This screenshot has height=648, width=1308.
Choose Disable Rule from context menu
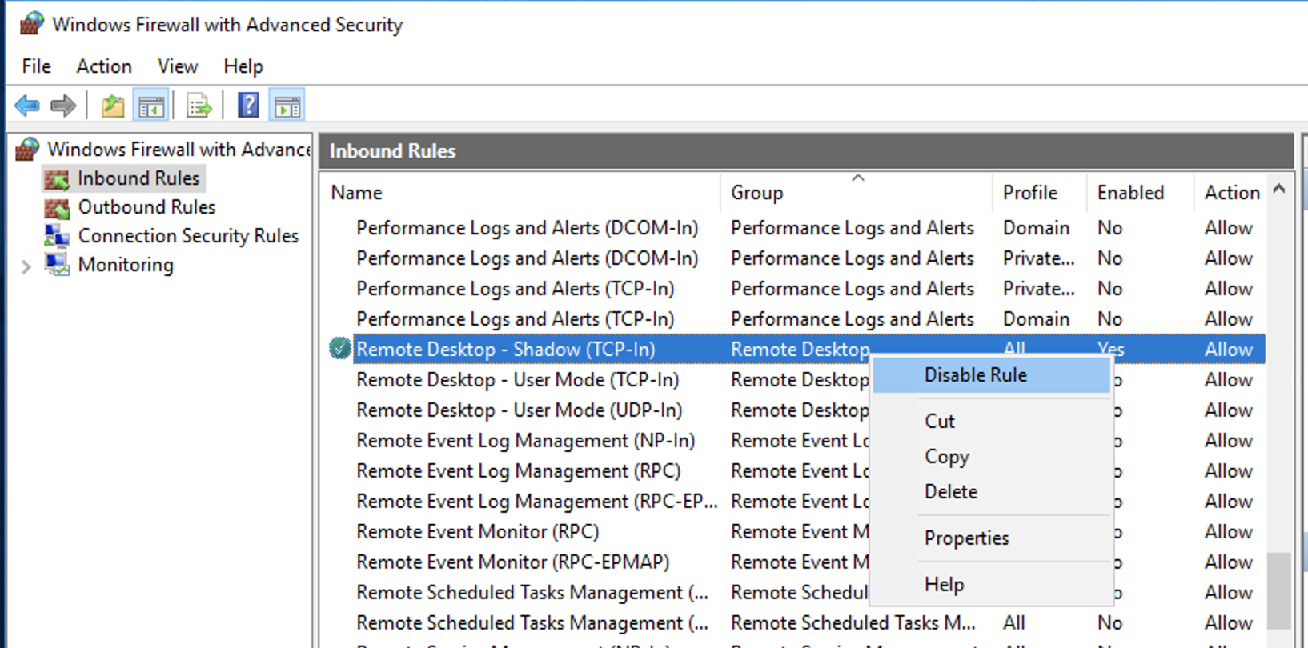tap(991, 375)
